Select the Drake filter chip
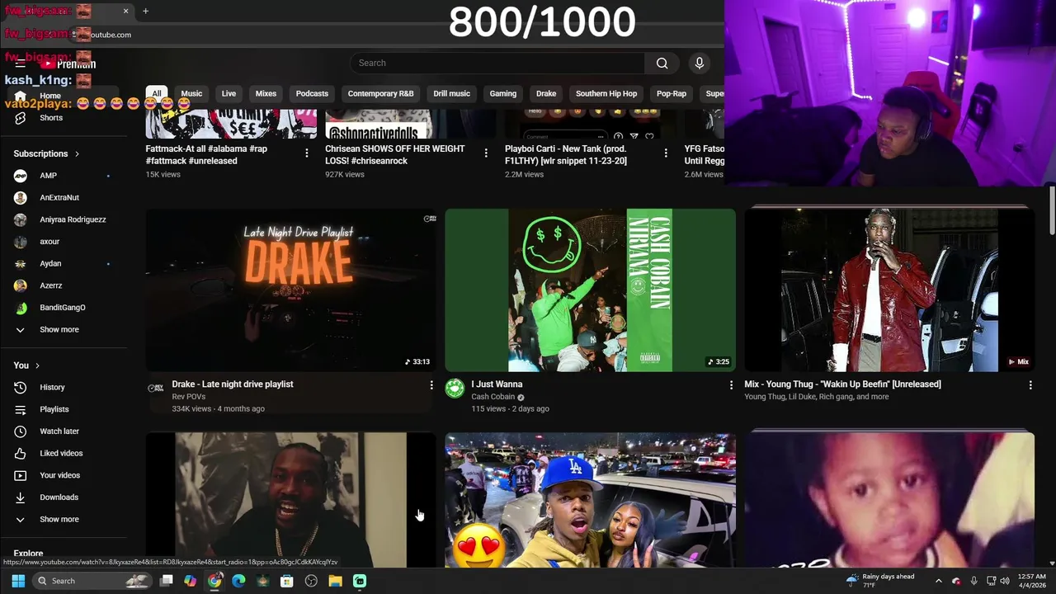Viewport: 1056px width, 594px height. point(546,94)
